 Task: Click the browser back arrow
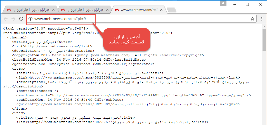[5, 19]
